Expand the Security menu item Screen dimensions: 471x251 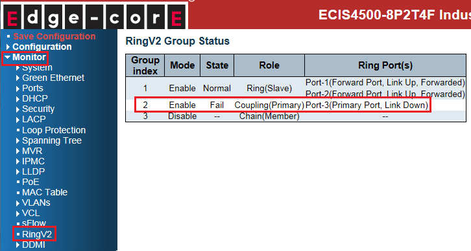pyautogui.click(x=38, y=109)
